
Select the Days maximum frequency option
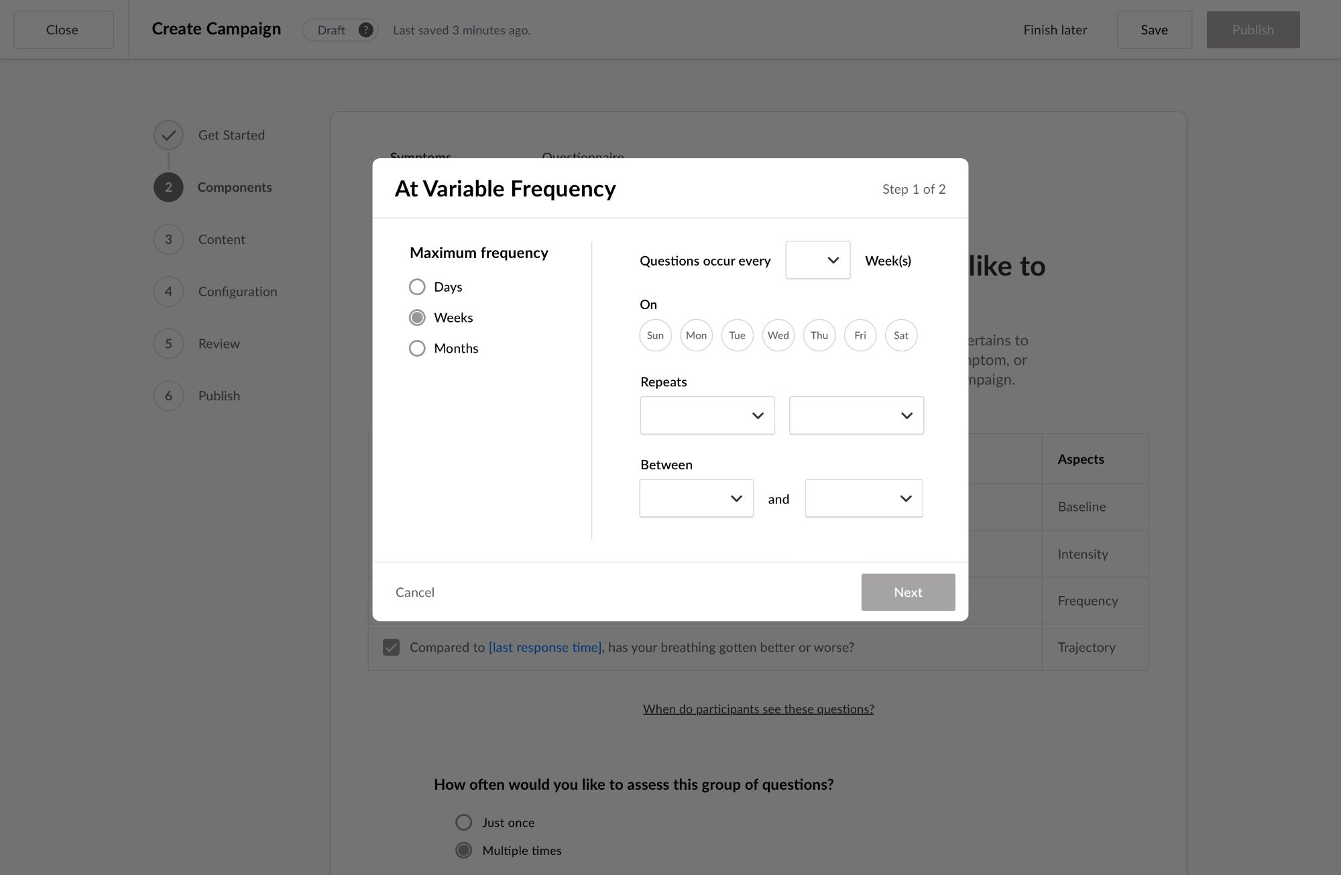click(417, 287)
